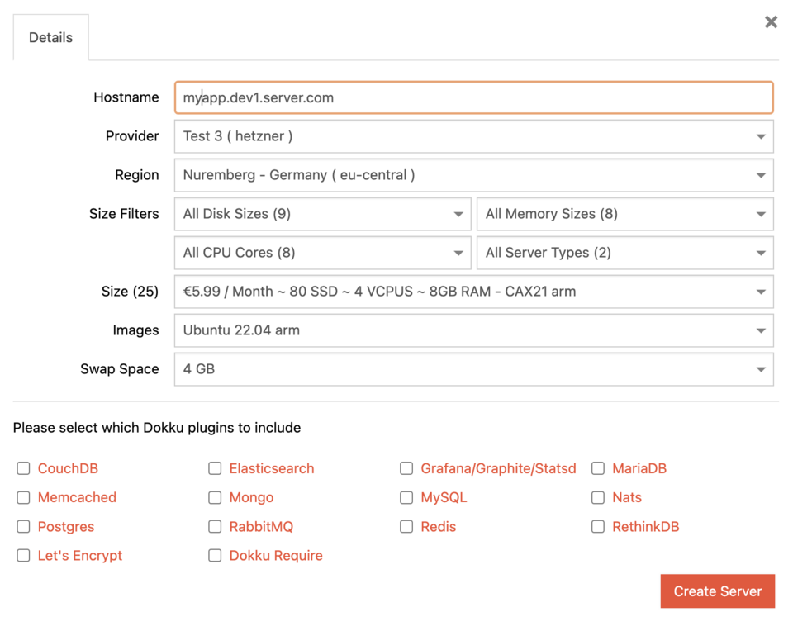
Task: Open the All Memory Sizes filter
Action: (x=625, y=214)
